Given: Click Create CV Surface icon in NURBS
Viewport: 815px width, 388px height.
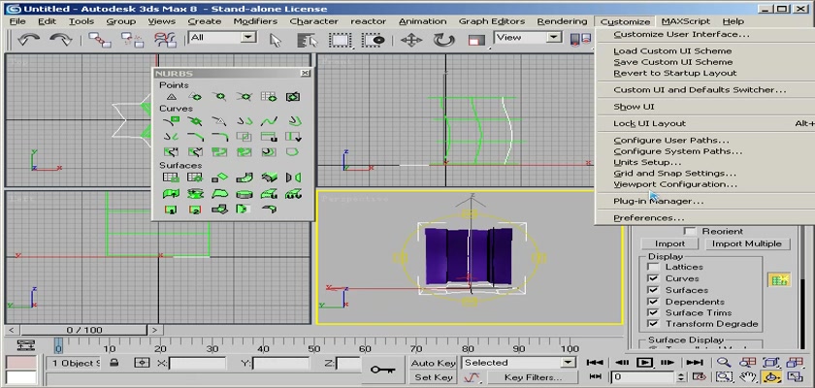Looking at the screenshot, I should click(171, 178).
